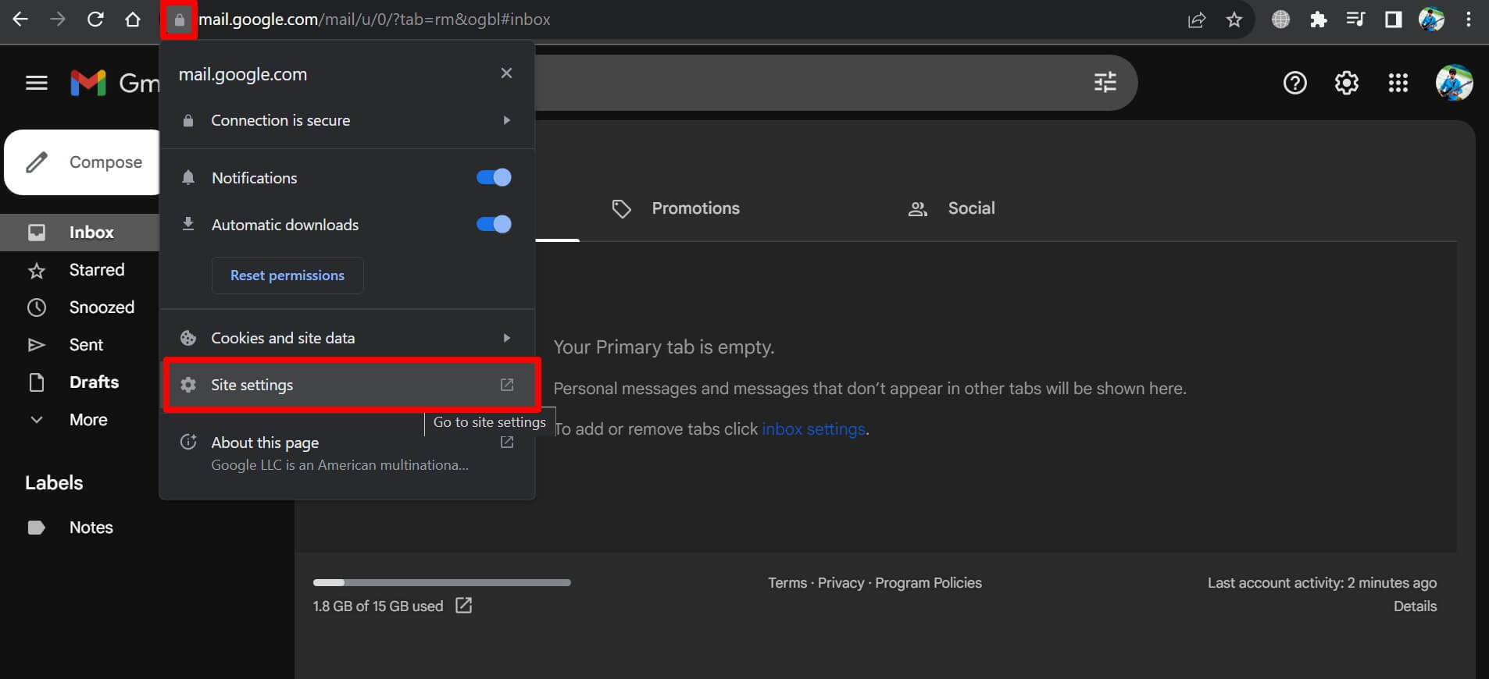The image size is (1489, 679).
Task: Click the Labels heading
Action: click(54, 483)
